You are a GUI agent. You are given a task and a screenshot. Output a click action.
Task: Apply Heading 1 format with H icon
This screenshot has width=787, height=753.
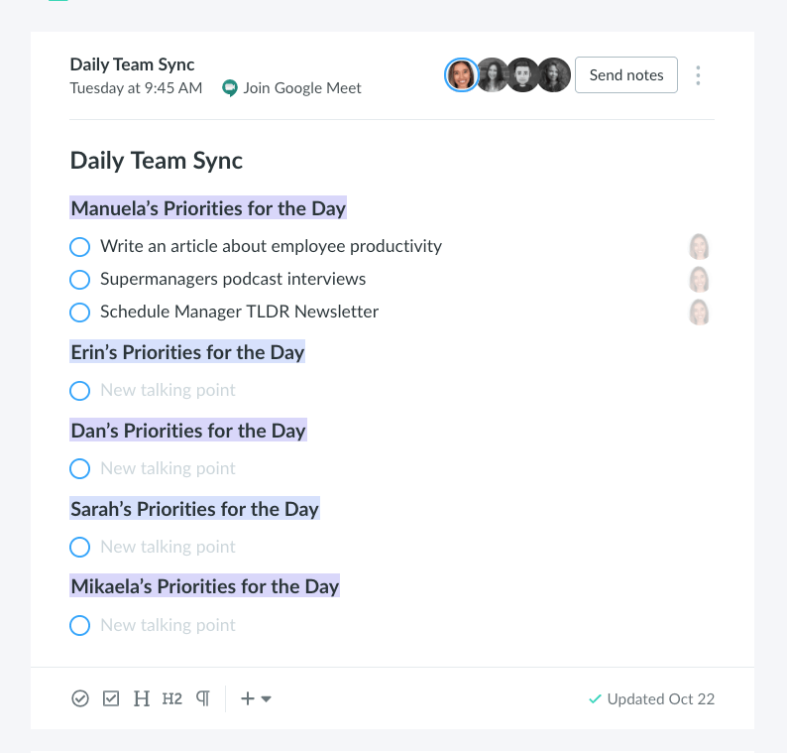click(142, 698)
